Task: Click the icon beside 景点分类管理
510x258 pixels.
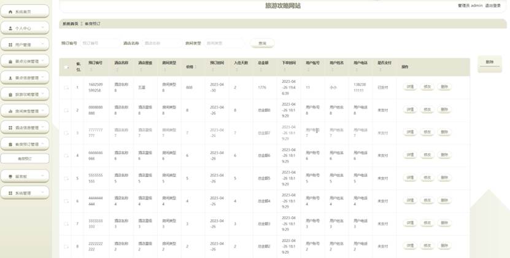Action: 10,61
